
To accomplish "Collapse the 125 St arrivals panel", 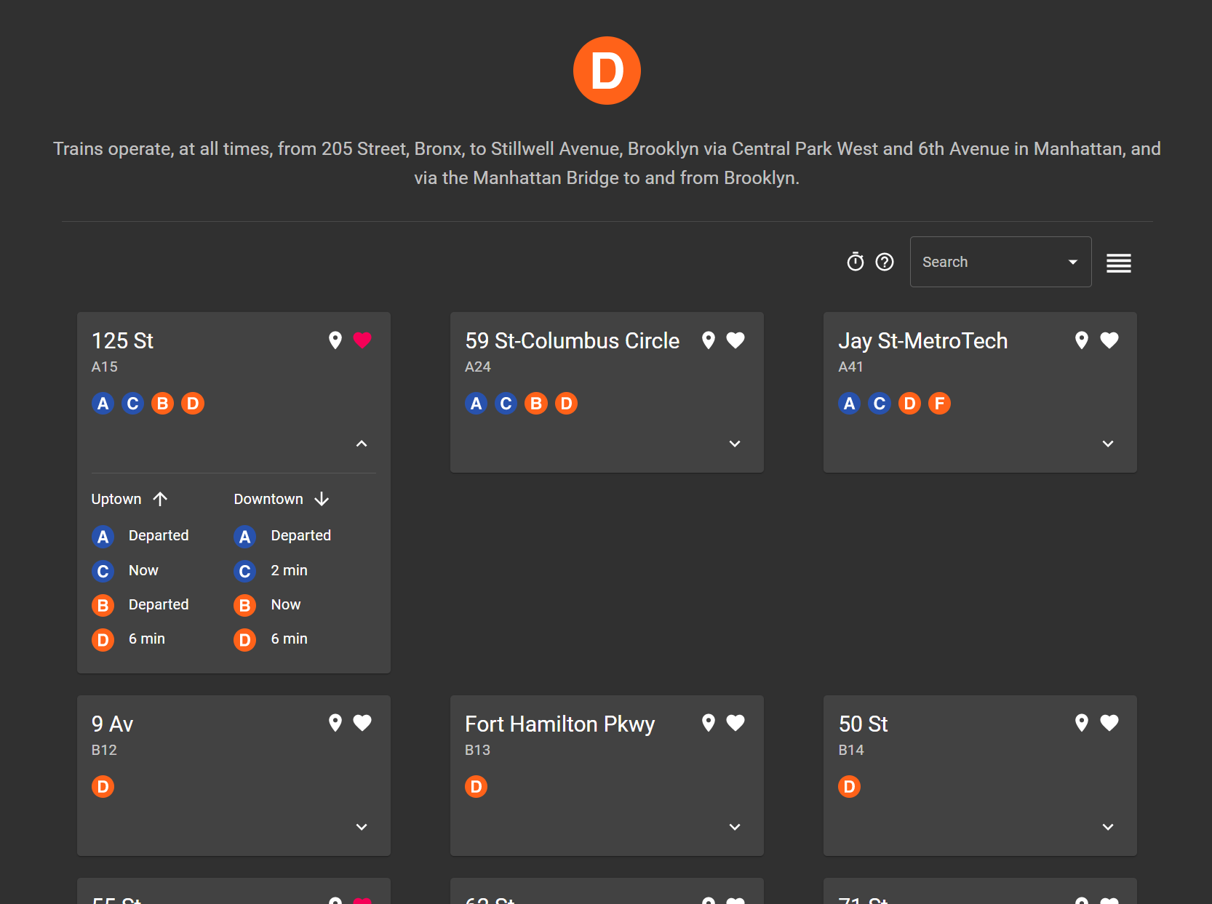I will pyautogui.click(x=362, y=444).
